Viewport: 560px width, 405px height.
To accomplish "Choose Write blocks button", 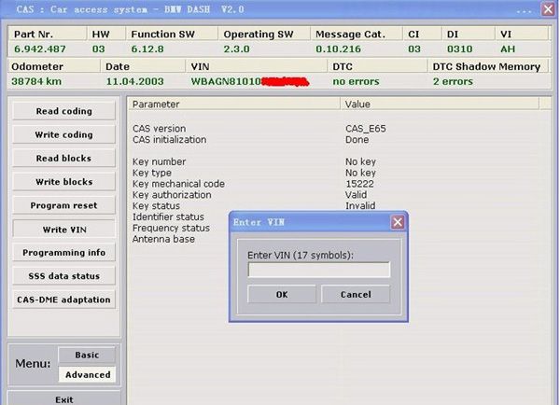I will (x=63, y=182).
